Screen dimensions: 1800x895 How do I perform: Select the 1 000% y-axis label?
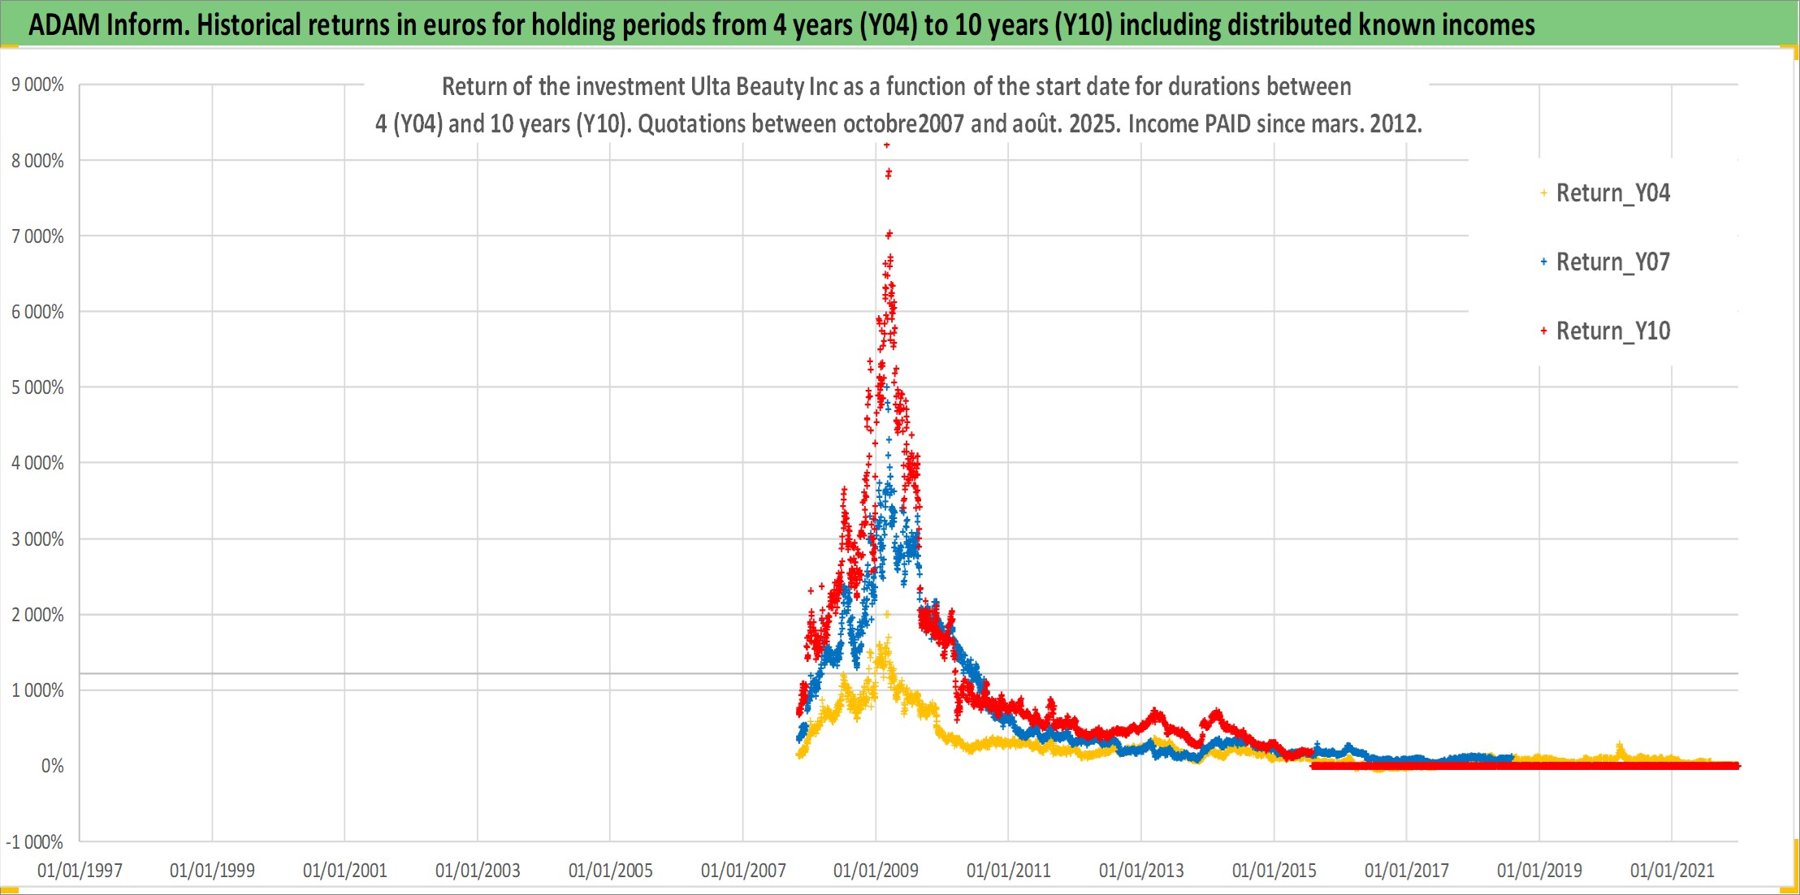pyautogui.click(x=37, y=690)
